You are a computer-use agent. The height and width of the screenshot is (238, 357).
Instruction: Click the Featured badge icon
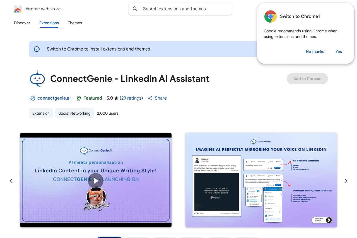(x=79, y=98)
